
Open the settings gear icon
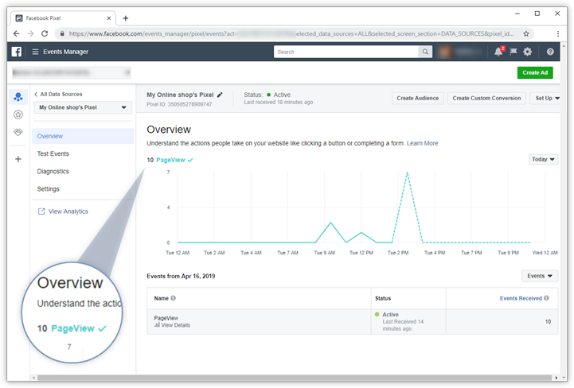527,52
